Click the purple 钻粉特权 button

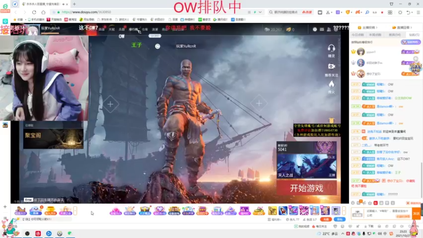[x=411, y=42]
